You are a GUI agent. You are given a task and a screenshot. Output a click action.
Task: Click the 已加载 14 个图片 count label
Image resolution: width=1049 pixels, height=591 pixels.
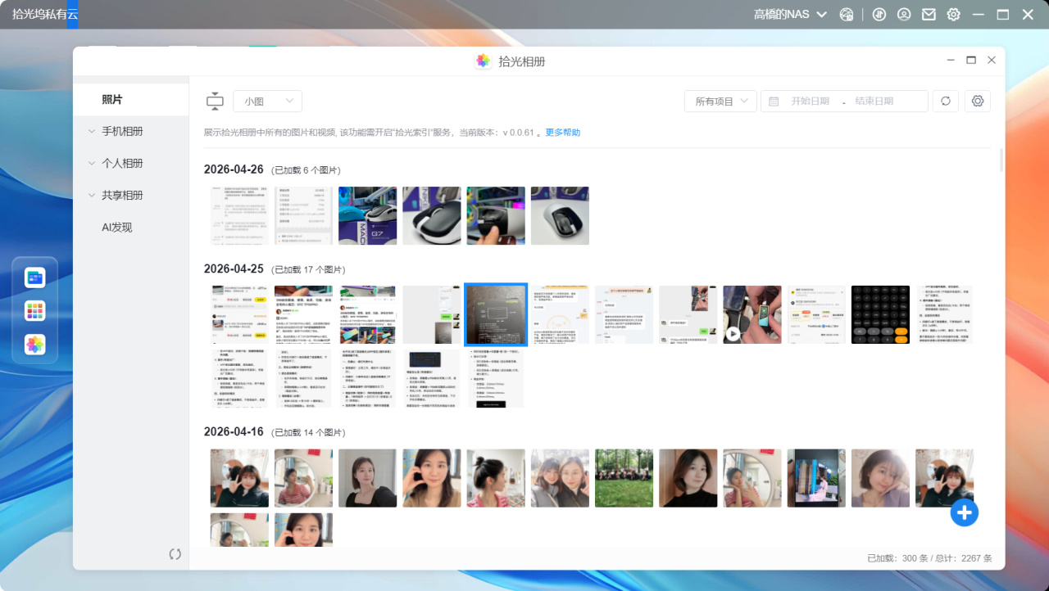(x=308, y=432)
